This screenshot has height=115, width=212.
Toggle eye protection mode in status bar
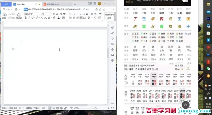[44, 108]
